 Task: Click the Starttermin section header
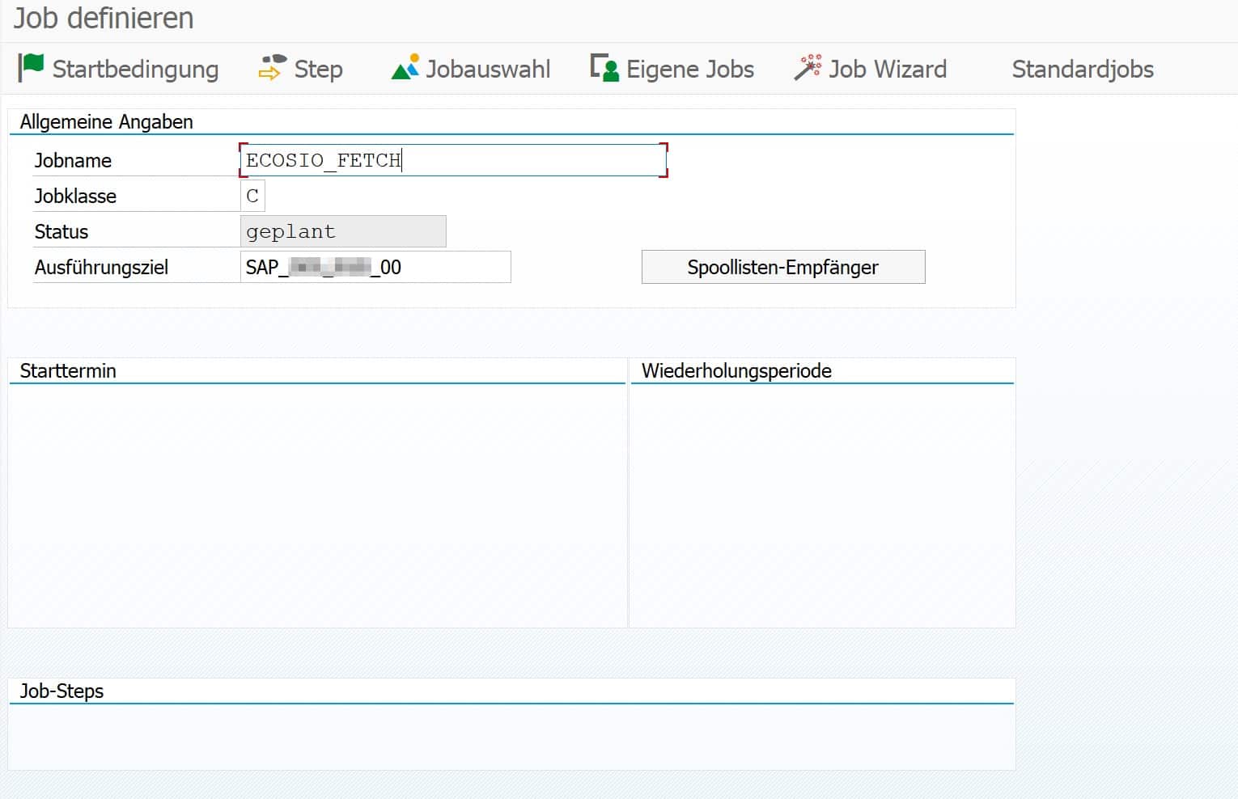(x=68, y=370)
